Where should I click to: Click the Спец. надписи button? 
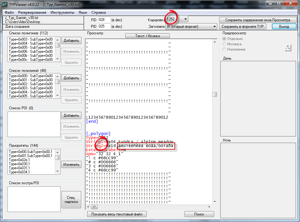click(x=71, y=200)
